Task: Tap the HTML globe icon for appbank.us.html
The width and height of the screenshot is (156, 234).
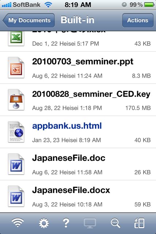Action: [16, 132]
